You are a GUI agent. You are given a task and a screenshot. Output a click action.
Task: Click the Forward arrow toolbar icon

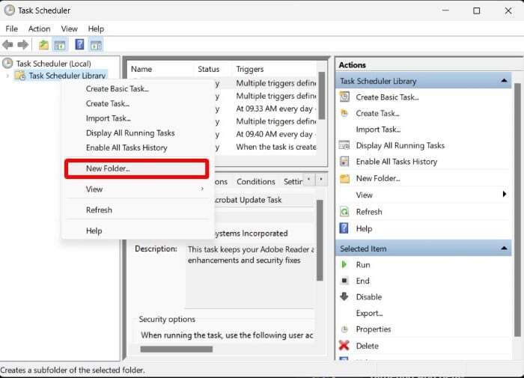point(23,44)
